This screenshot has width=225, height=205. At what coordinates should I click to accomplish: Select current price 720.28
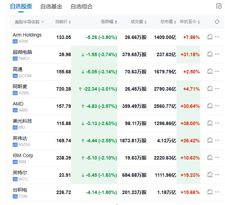point(64,89)
